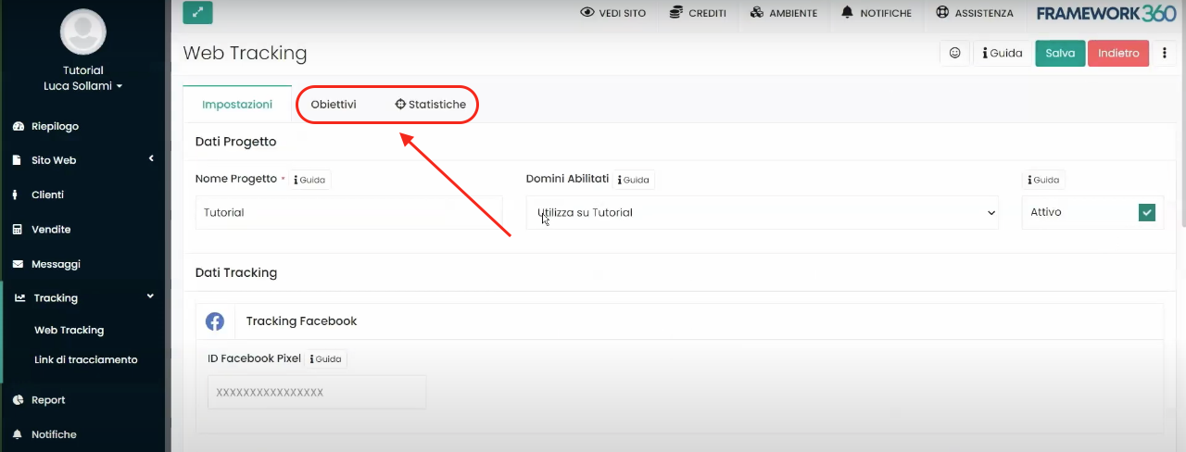Click the Facebook logo icon
The width and height of the screenshot is (1186, 452).
(x=215, y=321)
